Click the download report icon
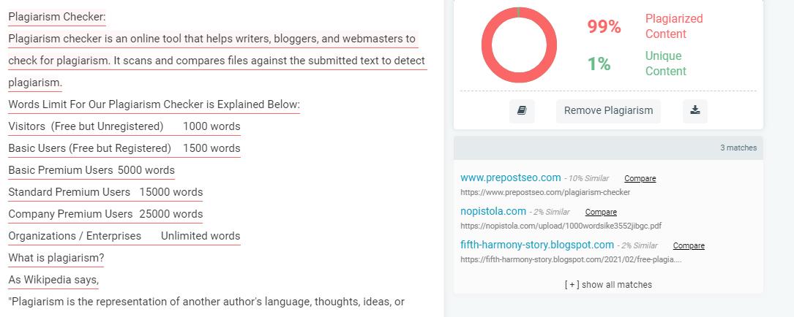 695,111
